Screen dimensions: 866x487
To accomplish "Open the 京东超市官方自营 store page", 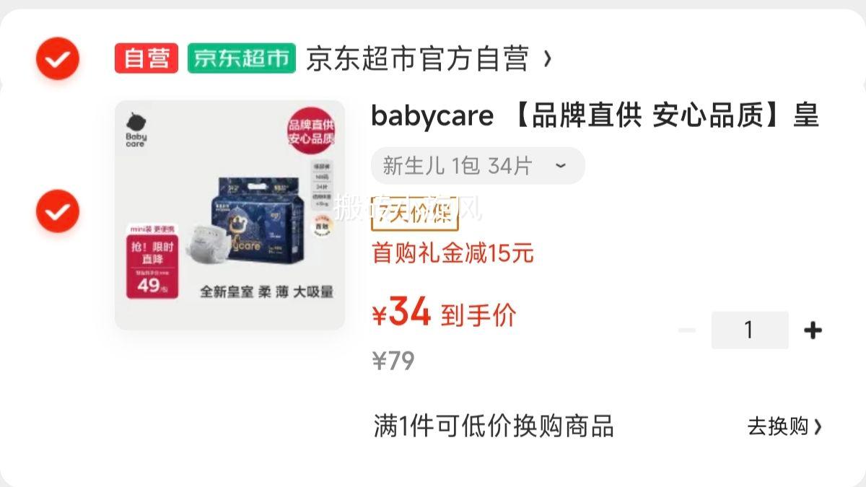I will pos(417,58).
